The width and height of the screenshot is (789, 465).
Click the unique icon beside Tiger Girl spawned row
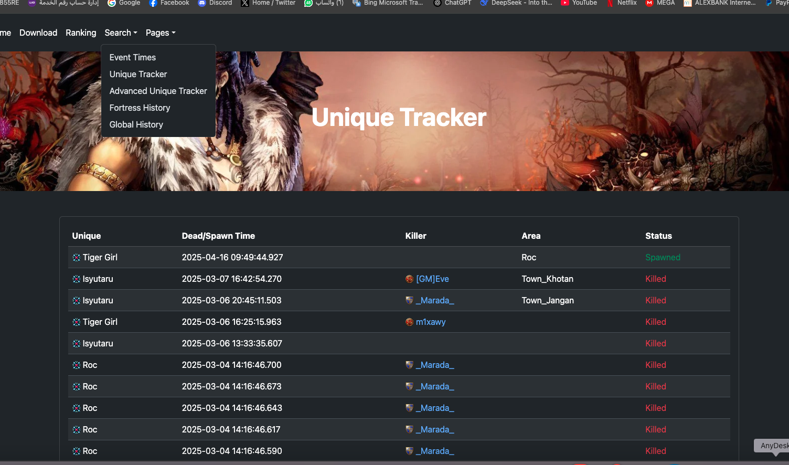[x=77, y=258]
